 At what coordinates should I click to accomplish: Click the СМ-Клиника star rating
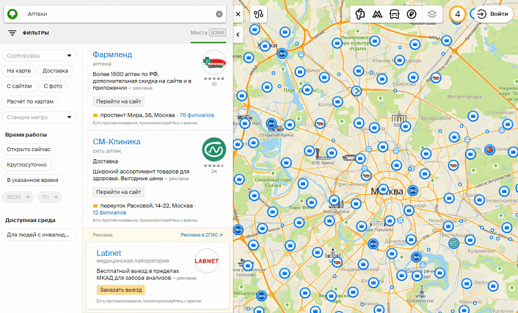(x=214, y=165)
